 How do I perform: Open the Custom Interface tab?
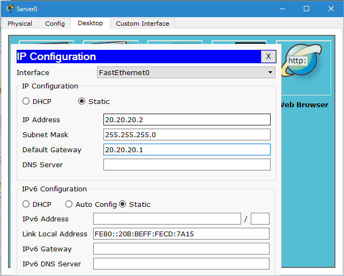coord(143,24)
